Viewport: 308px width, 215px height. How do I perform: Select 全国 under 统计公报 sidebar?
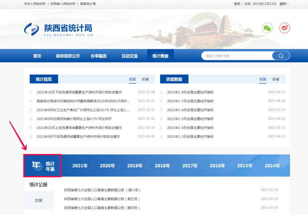(x=39, y=200)
